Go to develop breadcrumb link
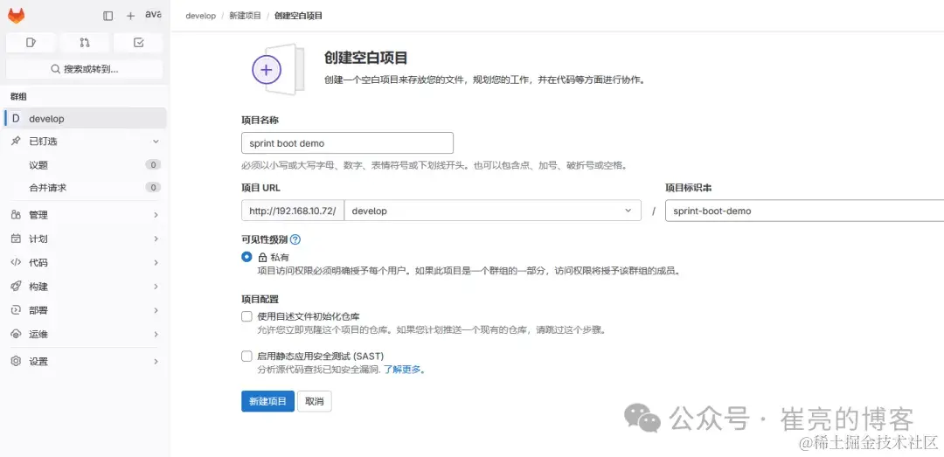This screenshot has width=944, height=457. (x=200, y=16)
